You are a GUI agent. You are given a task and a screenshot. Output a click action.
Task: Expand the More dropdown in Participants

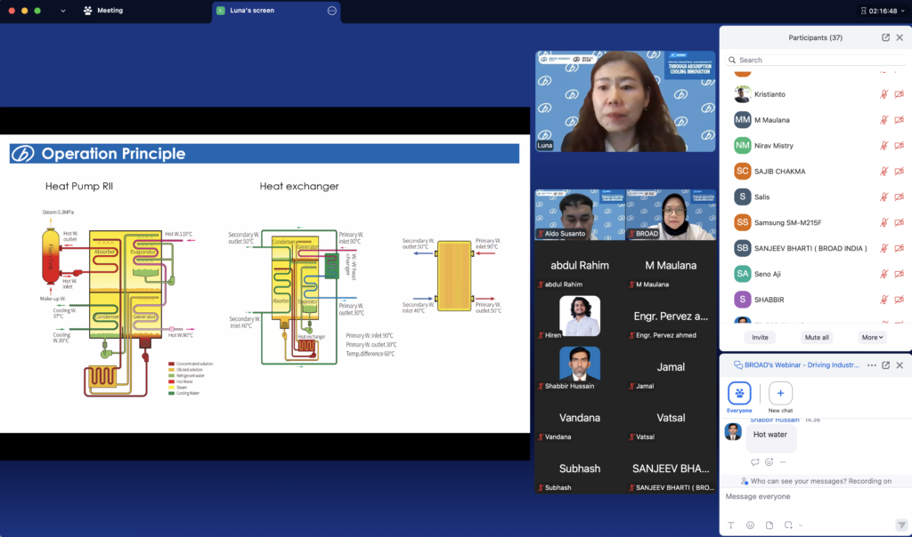872,338
